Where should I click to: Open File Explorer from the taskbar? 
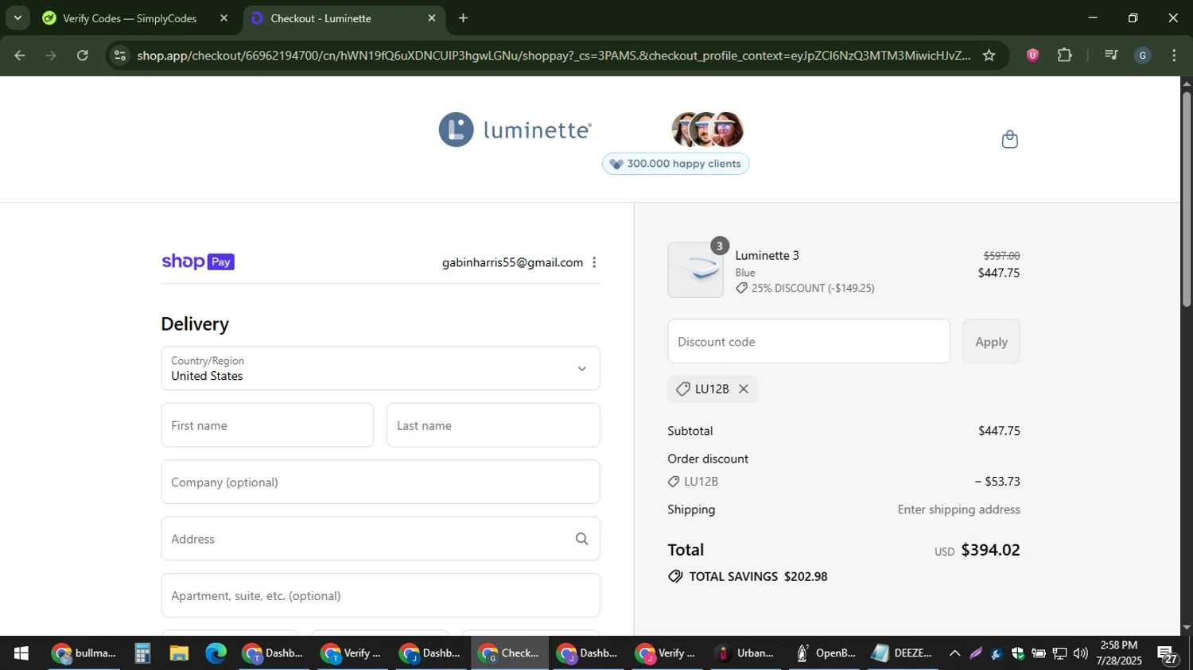tap(179, 653)
